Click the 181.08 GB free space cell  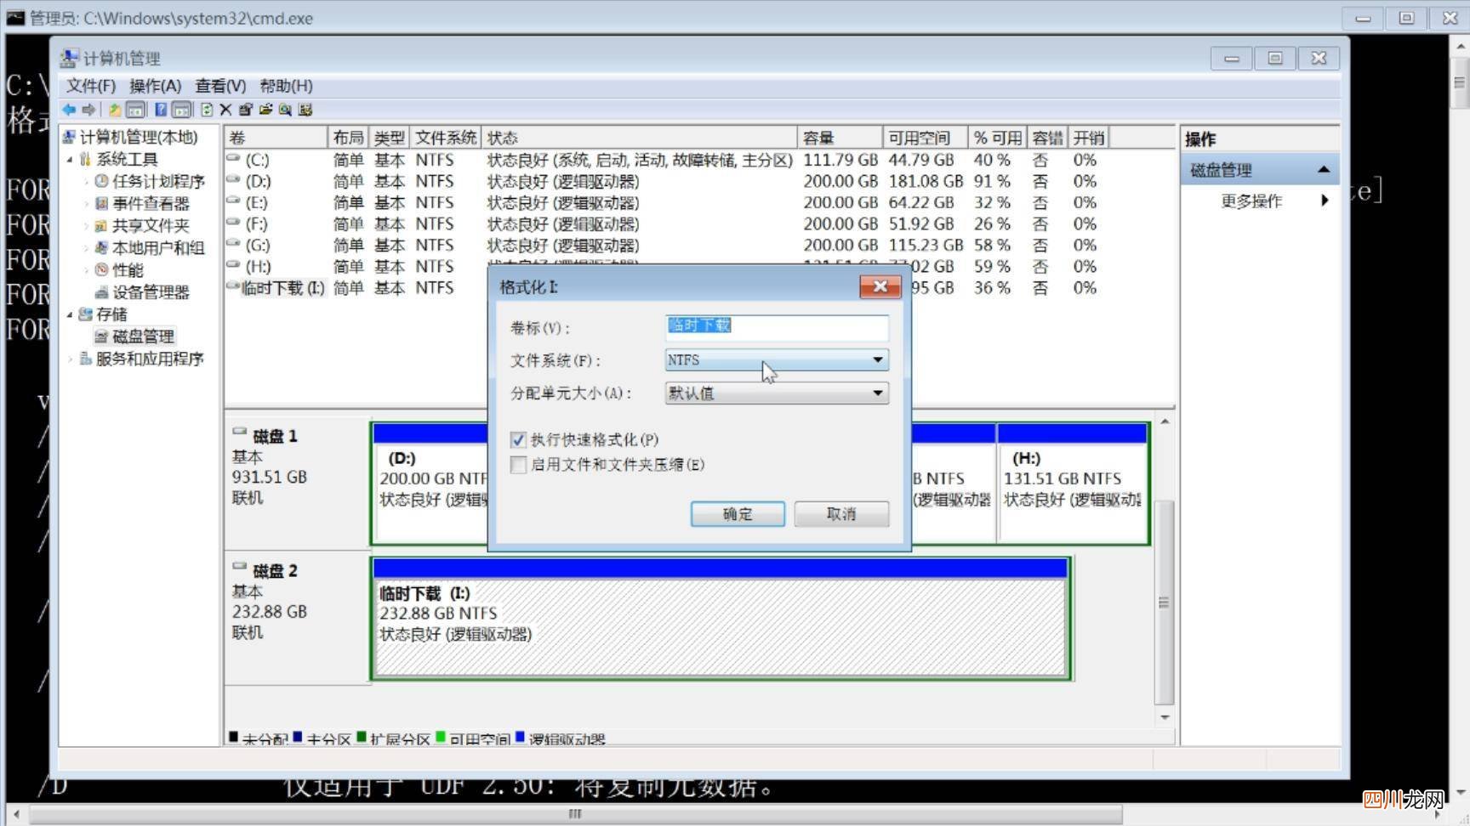(926, 181)
